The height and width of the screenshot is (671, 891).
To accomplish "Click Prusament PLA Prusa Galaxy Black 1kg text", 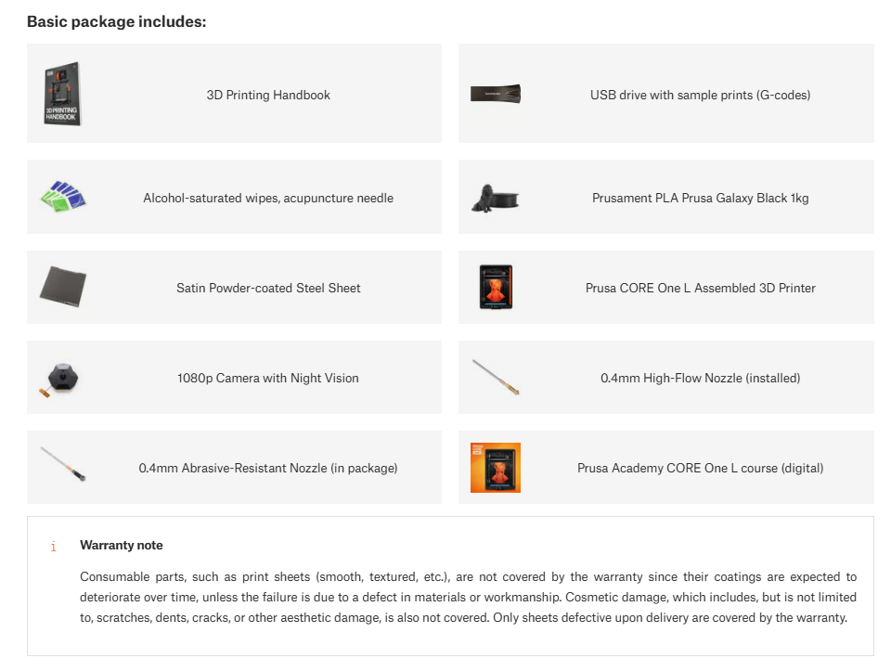I will tap(700, 198).
